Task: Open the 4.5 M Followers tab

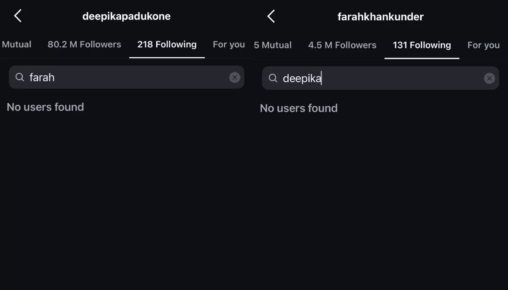Action: click(342, 45)
